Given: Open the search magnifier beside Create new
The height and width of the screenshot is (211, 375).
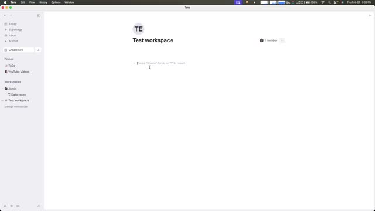Looking at the screenshot, I should tap(38, 50).
